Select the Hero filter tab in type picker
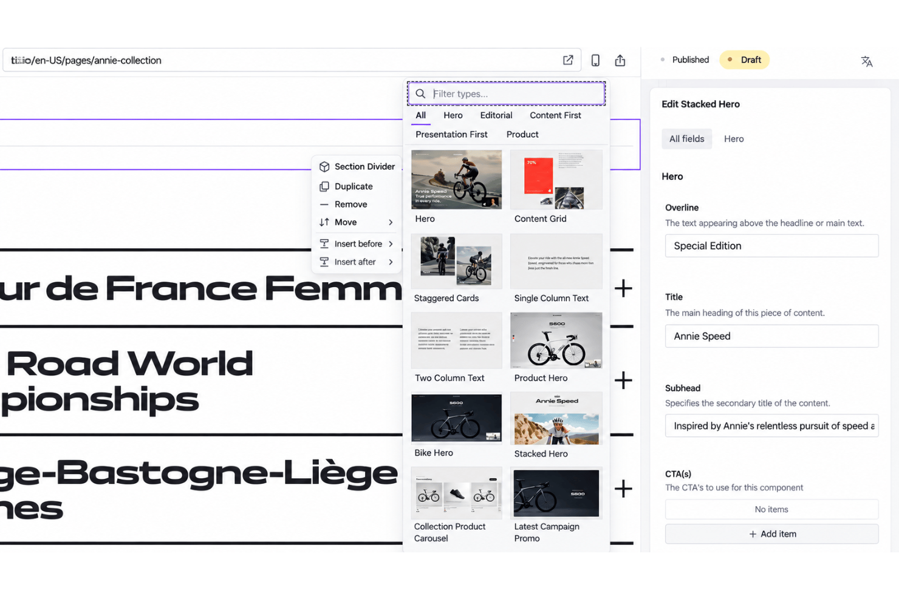899x599 pixels. (453, 115)
